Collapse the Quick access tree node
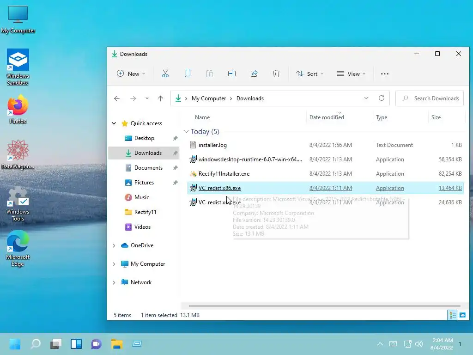 pyautogui.click(x=114, y=123)
